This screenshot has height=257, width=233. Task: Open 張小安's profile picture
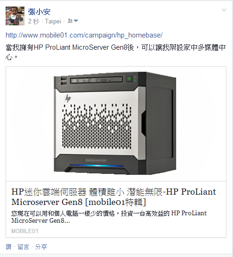pyautogui.click(x=15, y=16)
